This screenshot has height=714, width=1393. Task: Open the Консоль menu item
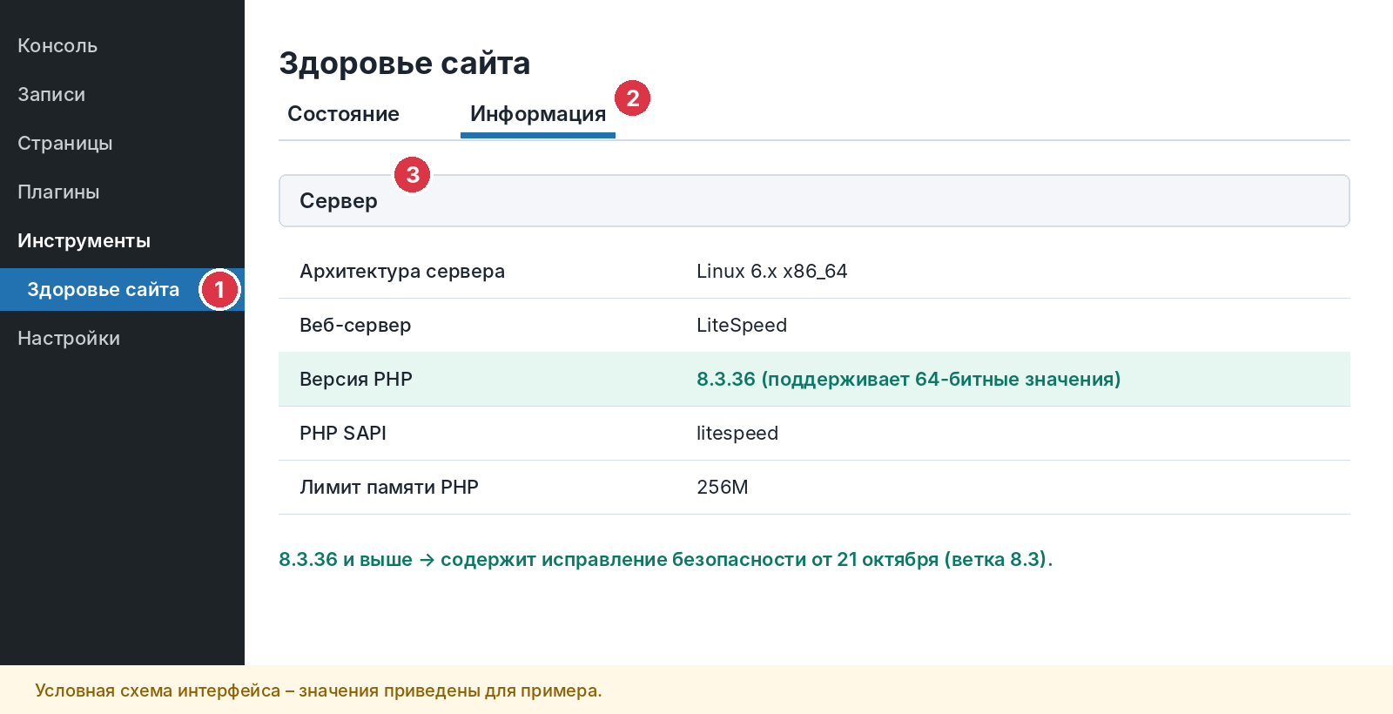pyautogui.click(x=57, y=45)
